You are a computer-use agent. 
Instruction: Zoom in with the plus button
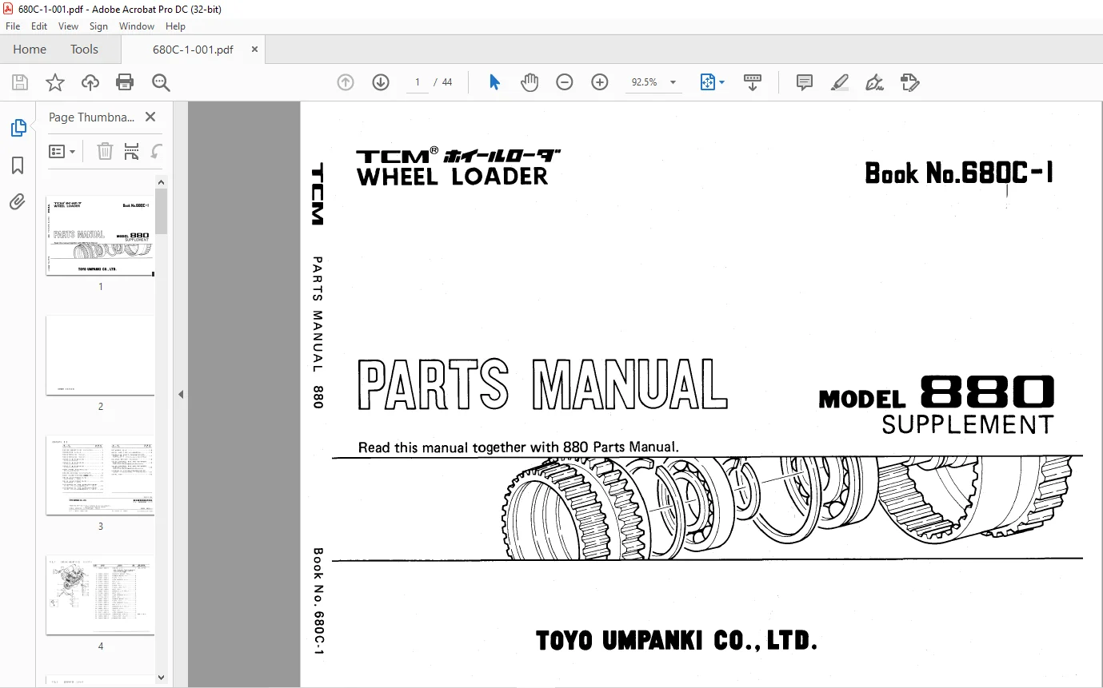[x=600, y=82]
